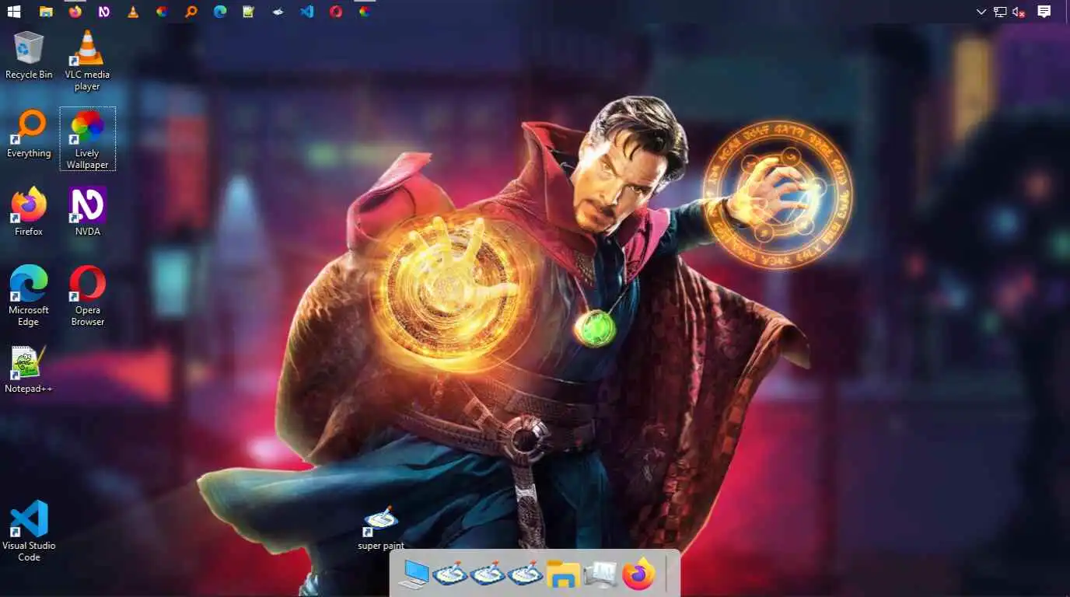Click the NVDA icon in the top taskbar

104,12
